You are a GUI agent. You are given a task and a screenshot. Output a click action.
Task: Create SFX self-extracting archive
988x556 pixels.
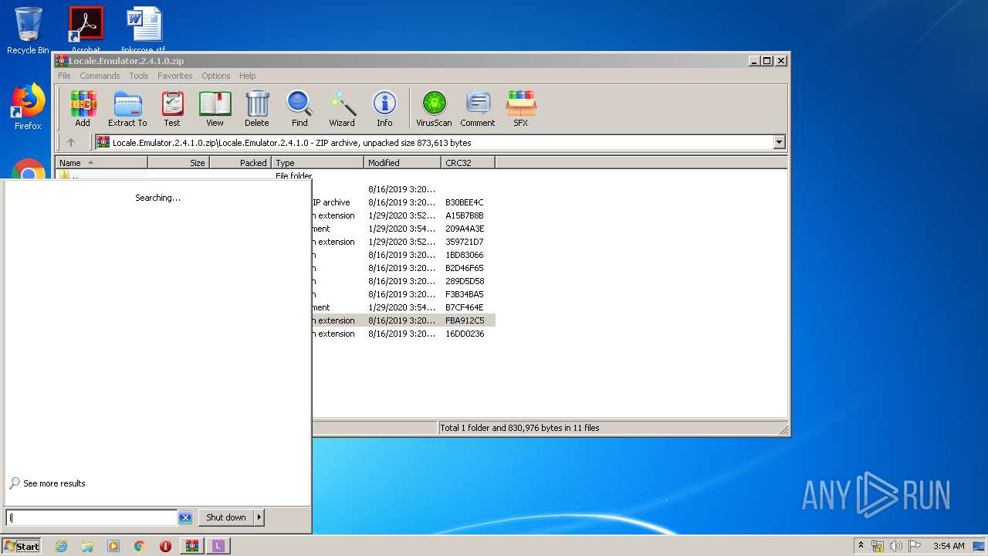click(x=521, y=109)
